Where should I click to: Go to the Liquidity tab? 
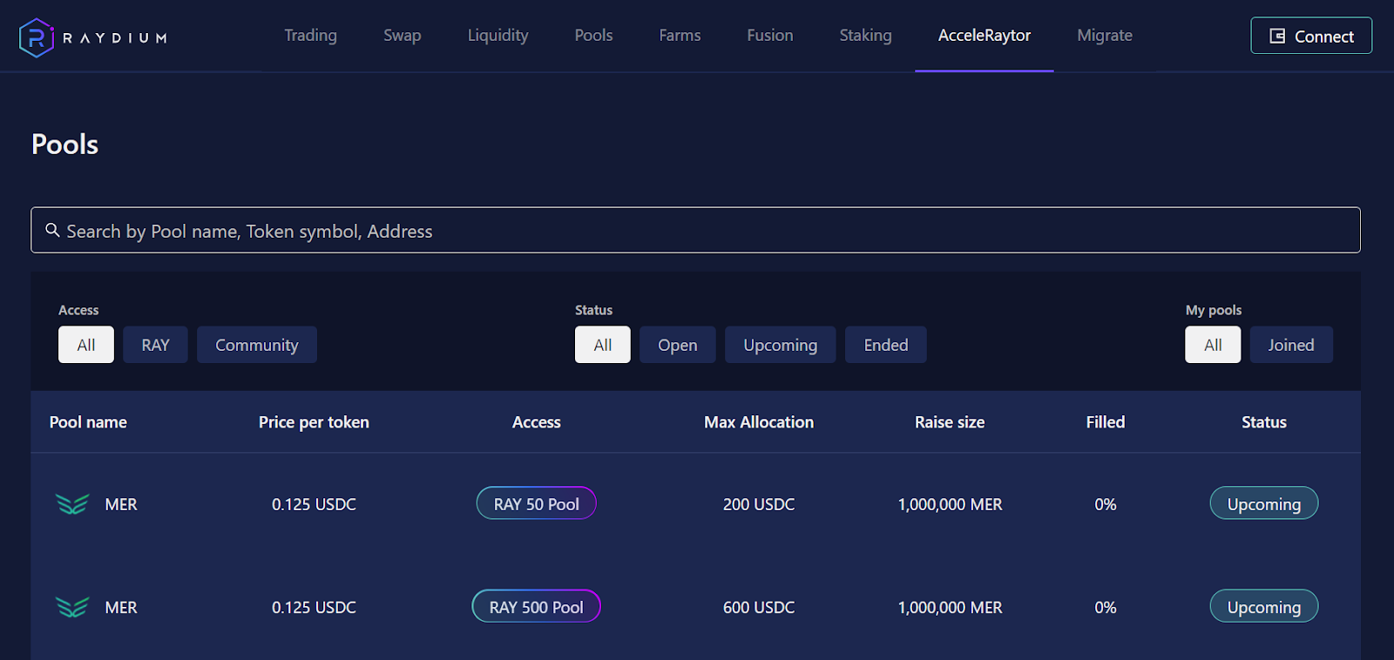click(497, 36)
